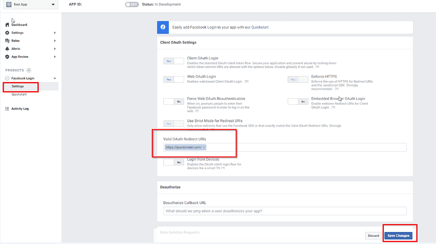Click the Discard button

(373, 236)
